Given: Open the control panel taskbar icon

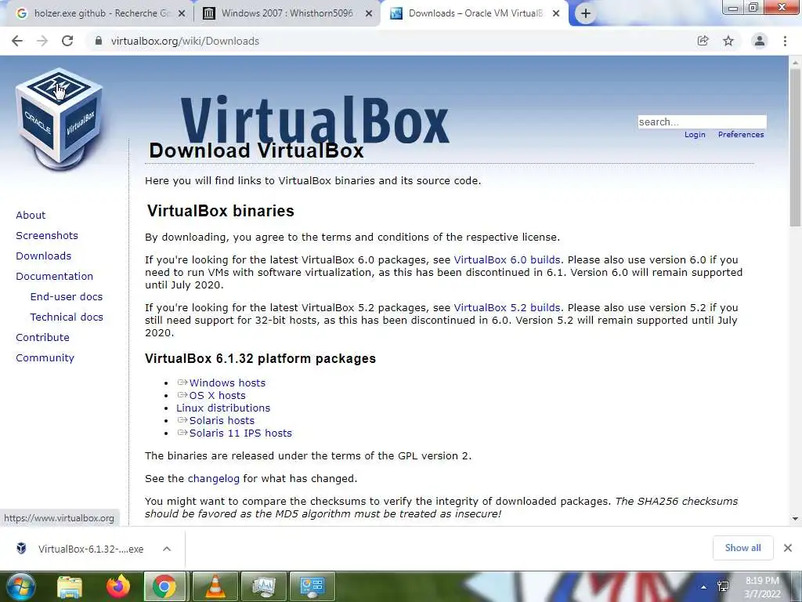Looking at the screenshot, I should [x=312, y=586].
